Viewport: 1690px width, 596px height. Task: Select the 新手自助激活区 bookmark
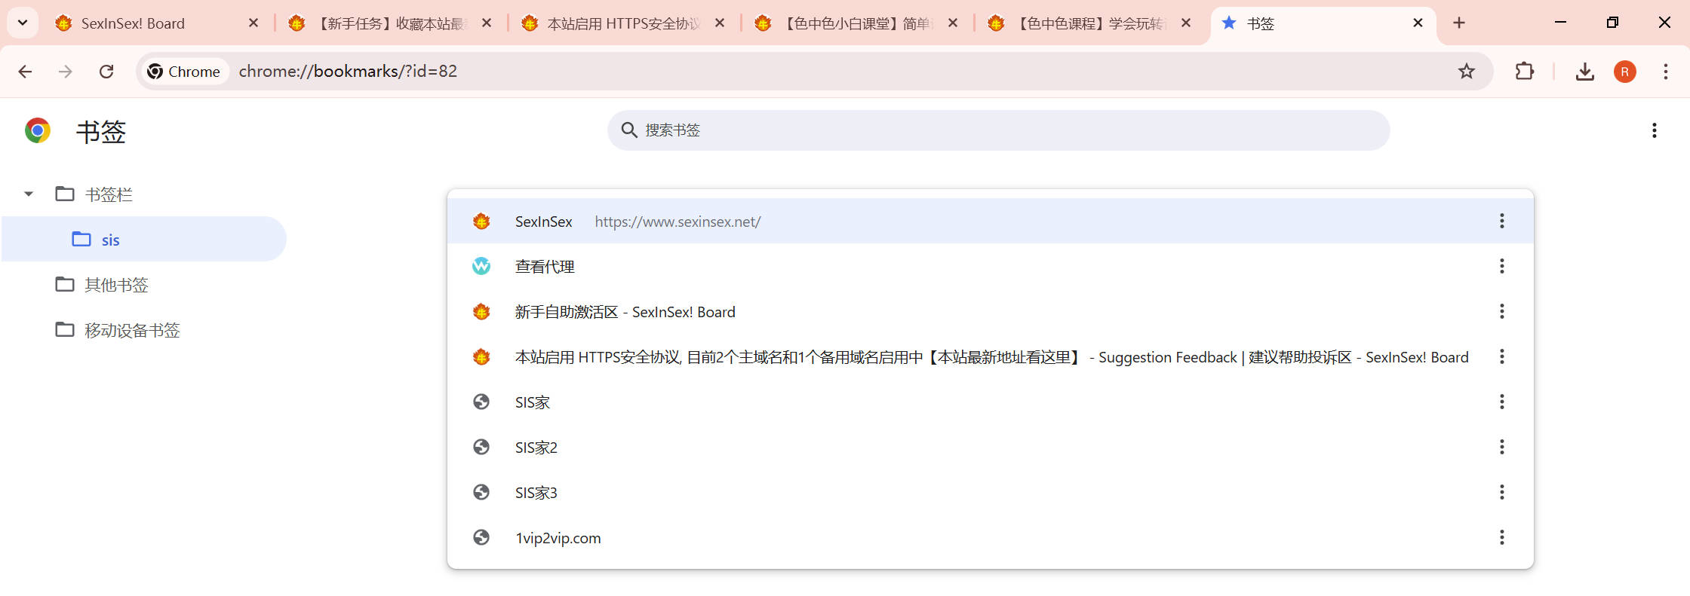990,311
